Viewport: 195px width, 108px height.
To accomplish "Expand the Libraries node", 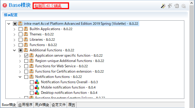I will pyautogui.click(x=15, y=40).
